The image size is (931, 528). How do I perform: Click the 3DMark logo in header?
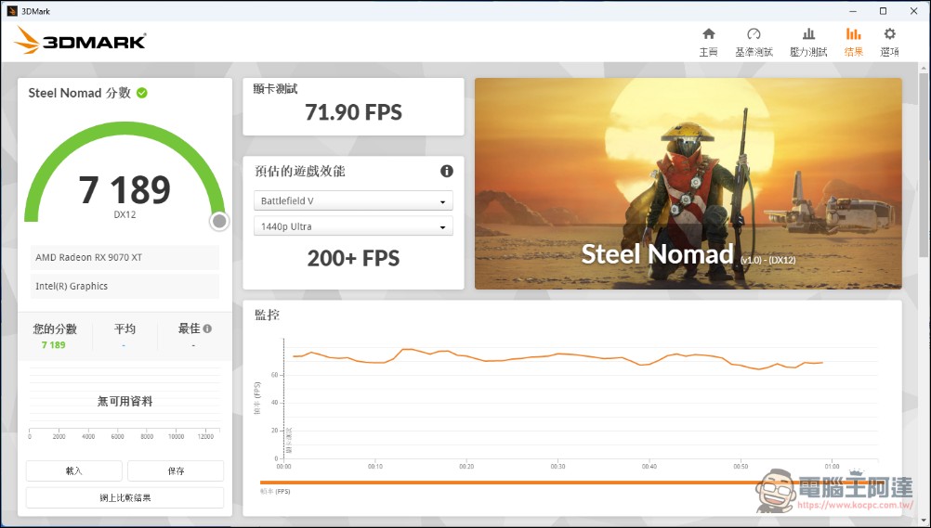click(80, 40)
